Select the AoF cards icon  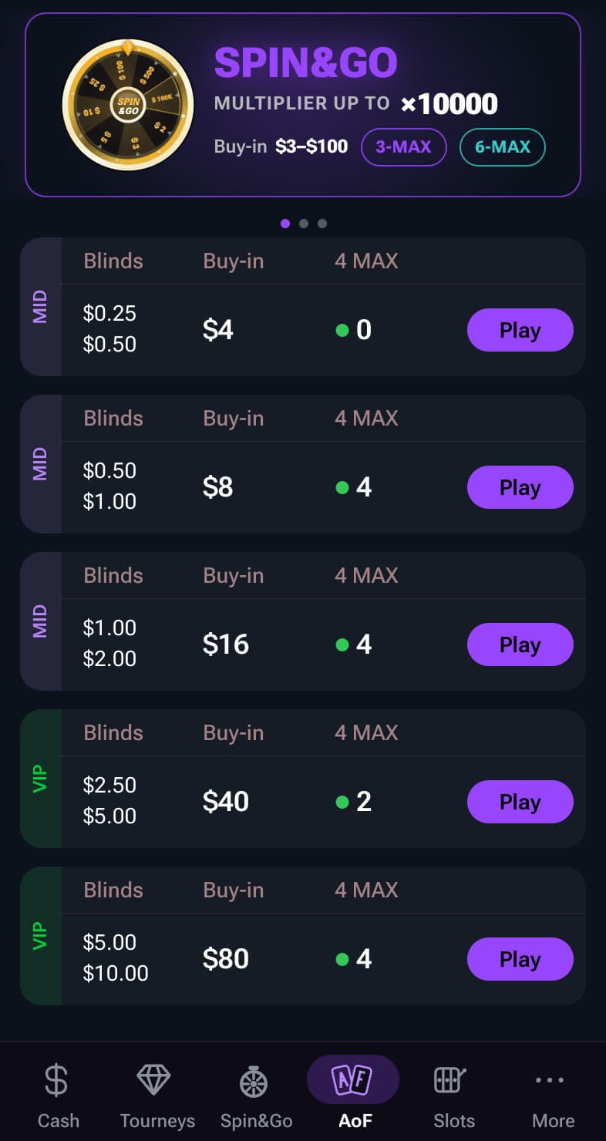[352, 1079]
